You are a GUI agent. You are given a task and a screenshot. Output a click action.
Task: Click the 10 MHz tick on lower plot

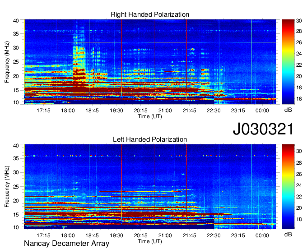click(16, 227)
